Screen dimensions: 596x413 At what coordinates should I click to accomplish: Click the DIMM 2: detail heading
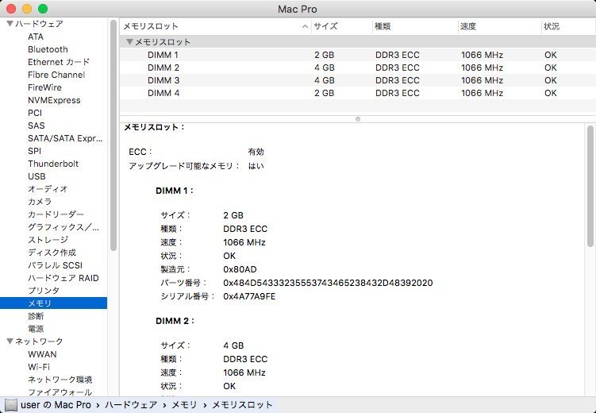(175, 321)
